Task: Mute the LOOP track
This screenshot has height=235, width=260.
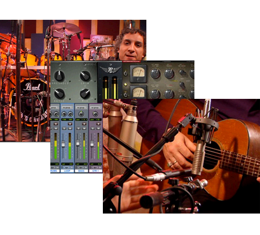Action: pyautogui.click(x=70, y=128)
